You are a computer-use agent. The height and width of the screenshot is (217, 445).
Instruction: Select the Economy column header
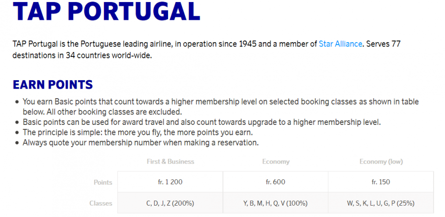point(275,162)
